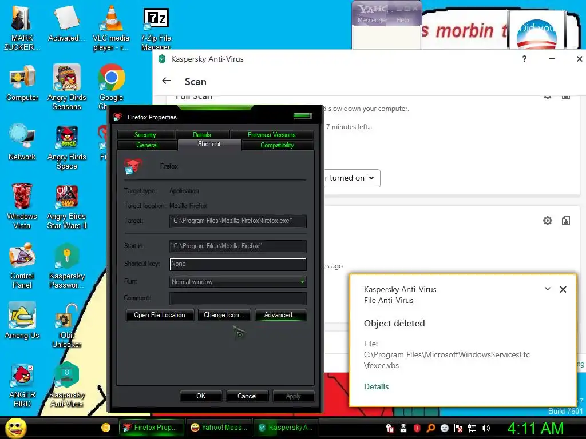Collapse the Kaspersky notification with the chevron

(x=548, y=289)
